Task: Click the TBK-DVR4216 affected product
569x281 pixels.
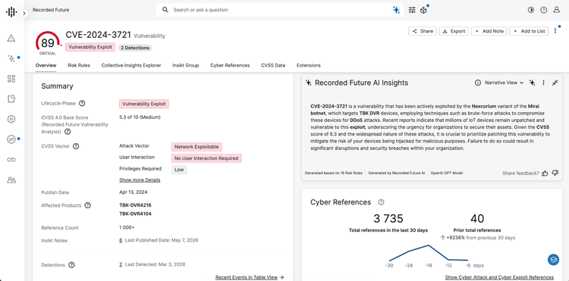Action: click(135, 205)
